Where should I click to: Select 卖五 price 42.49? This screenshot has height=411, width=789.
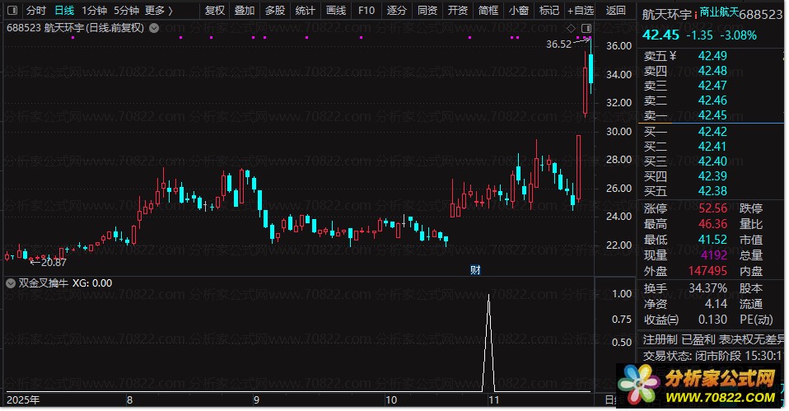[712, 56]
